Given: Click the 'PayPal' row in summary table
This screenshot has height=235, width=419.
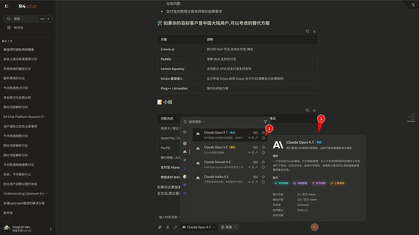Looking at the screenshot, I should 165,148.
